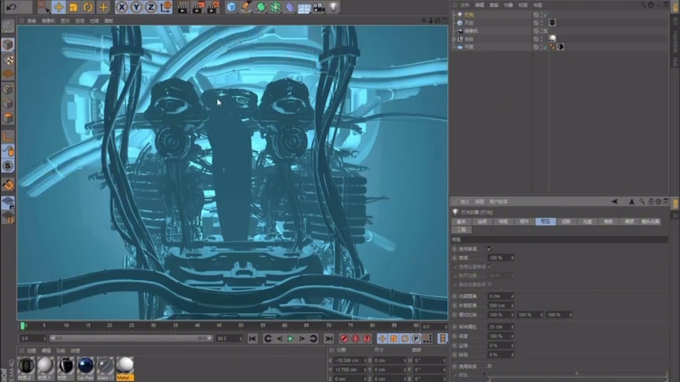Viewport: 680px width, 382px height.
Task: Open the Mode menu in the Attribute Manager
Action: (x=465, y=202)
